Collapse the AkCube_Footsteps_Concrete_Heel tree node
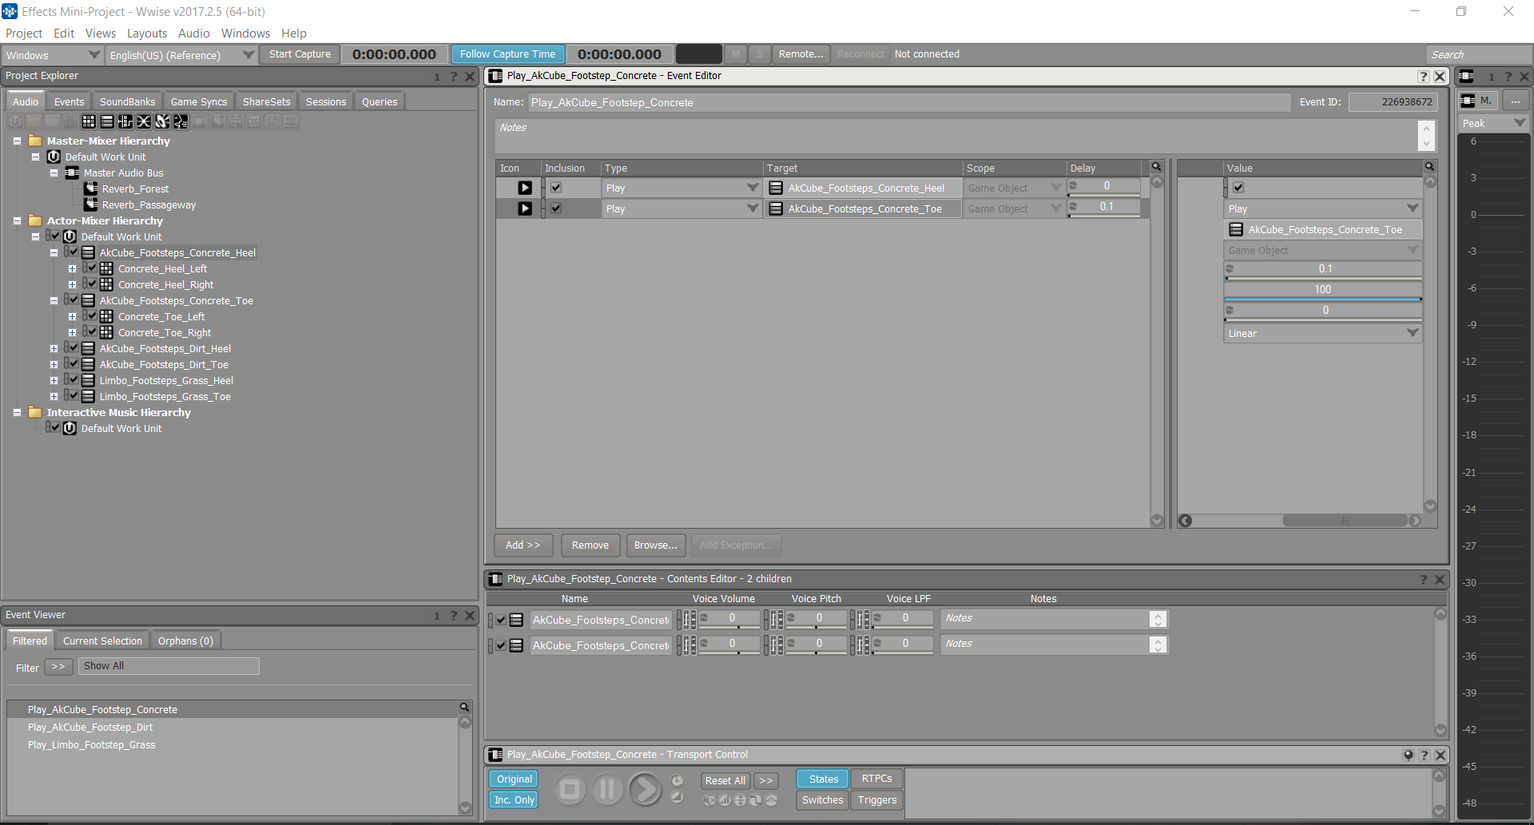Image resolution: width=1534 pixels, height=825 pixels. pyautogui.click(x=54, y=252)
